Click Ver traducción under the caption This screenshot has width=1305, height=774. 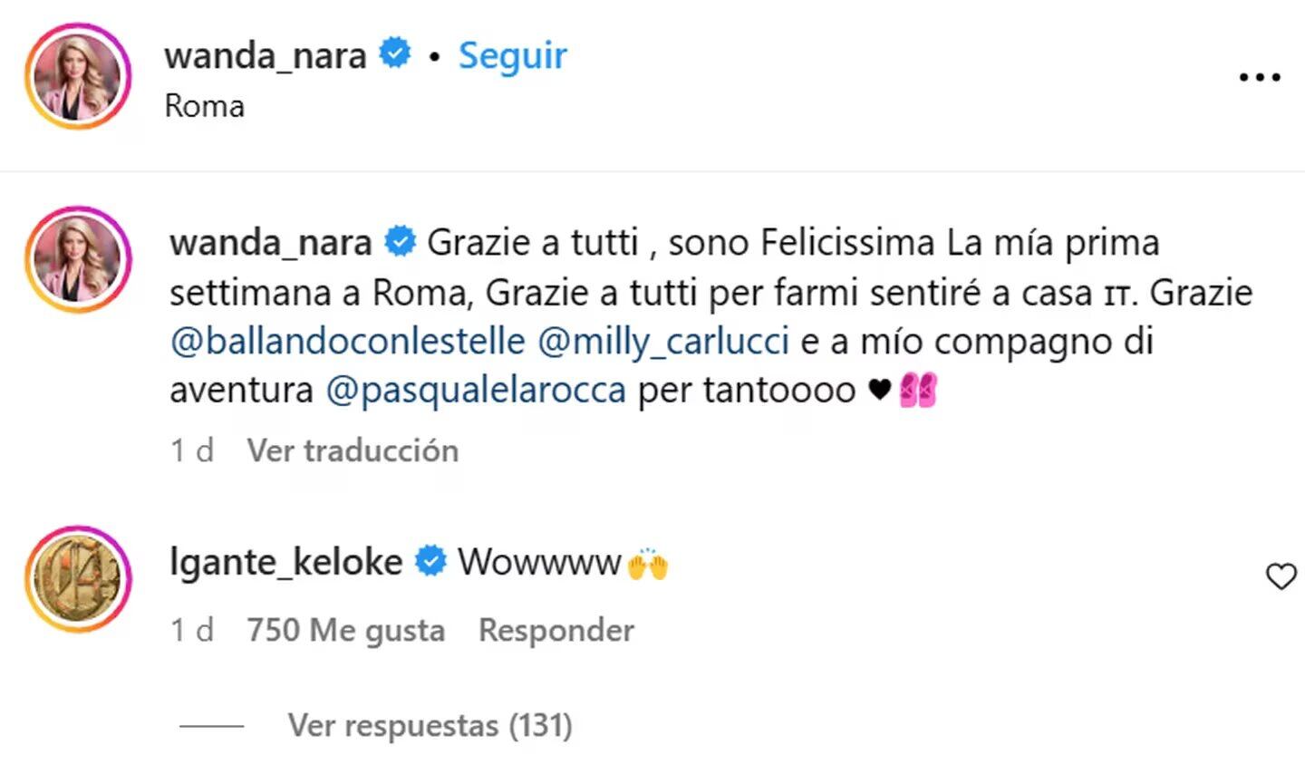353,450
